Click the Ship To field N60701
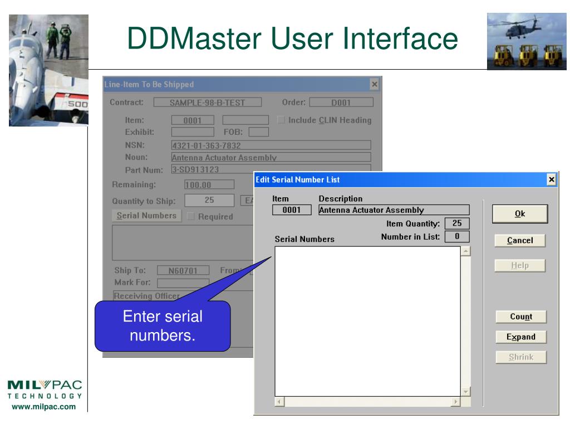The image size is (570, 428). pyautogui.click(x=183, y=270)
